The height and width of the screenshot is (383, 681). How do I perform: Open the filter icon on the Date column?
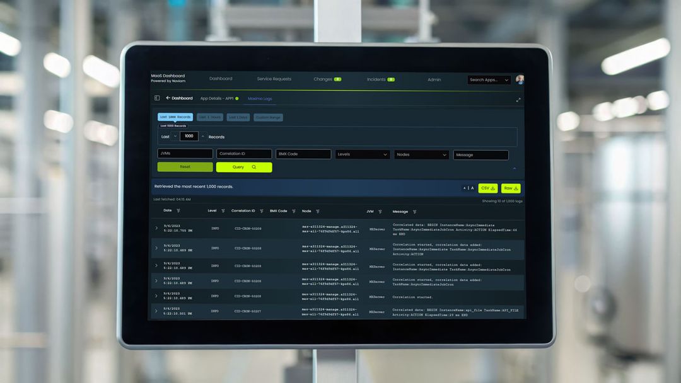pos(178,212)
